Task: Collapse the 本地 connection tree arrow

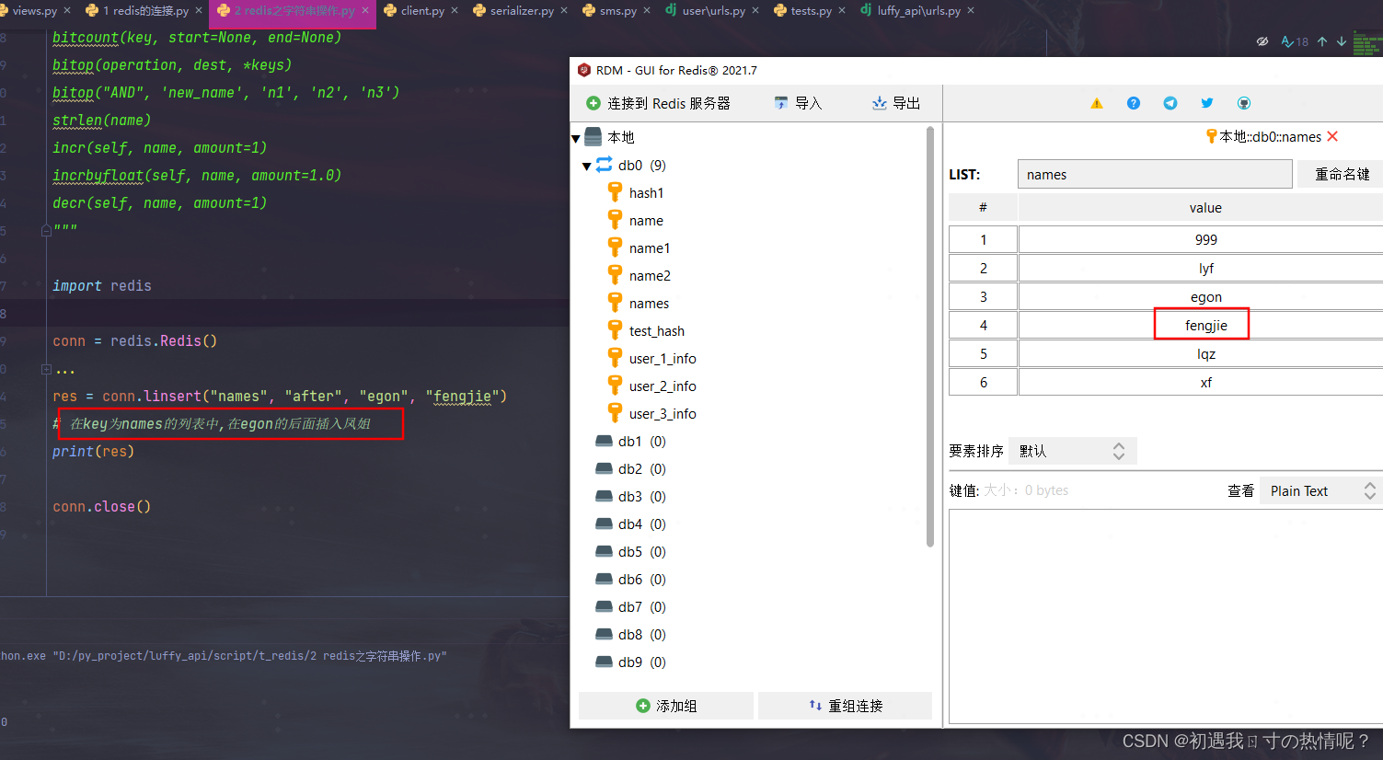Action: pyautogui.click(x=576, y=139)
